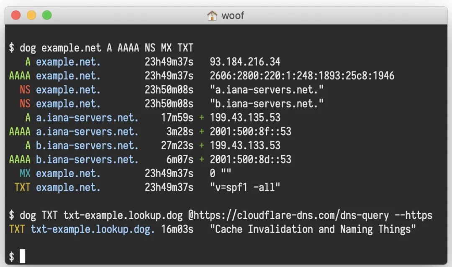452x267 pixels.
Task: Click the green plus beside 199.43.135.53
Action: (x=202, y=117)
